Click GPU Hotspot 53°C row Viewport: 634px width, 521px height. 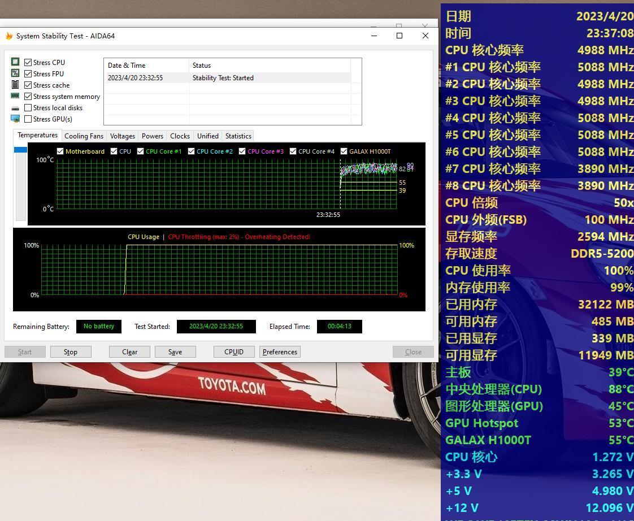[539, 423]
